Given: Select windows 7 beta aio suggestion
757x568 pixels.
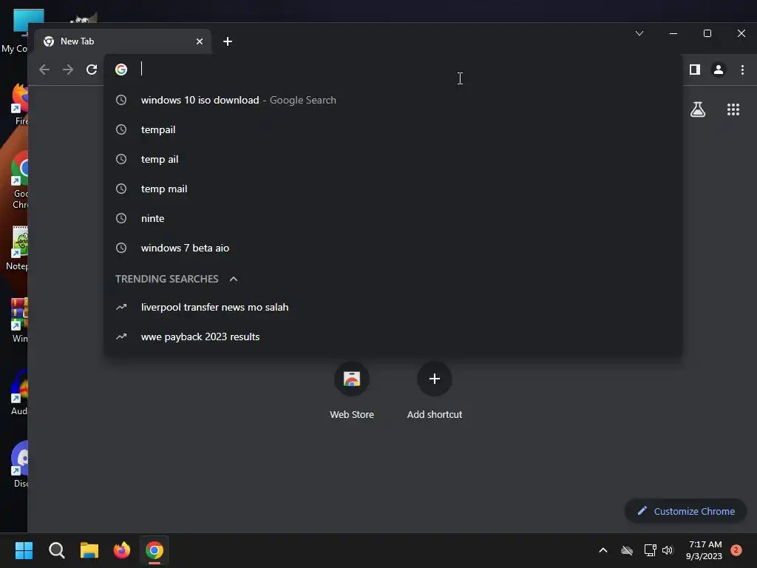Looking at the screenshot, I should pyautogui.click(x=393, y=248).
